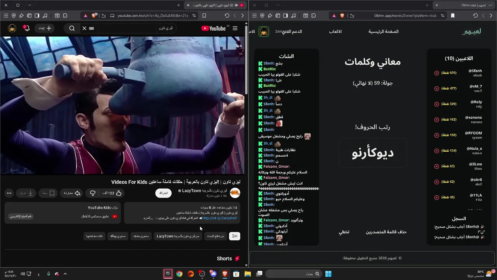Click the youtube.com address bar URL
Screen dimensions: 497x280
(x=153, y=16)
